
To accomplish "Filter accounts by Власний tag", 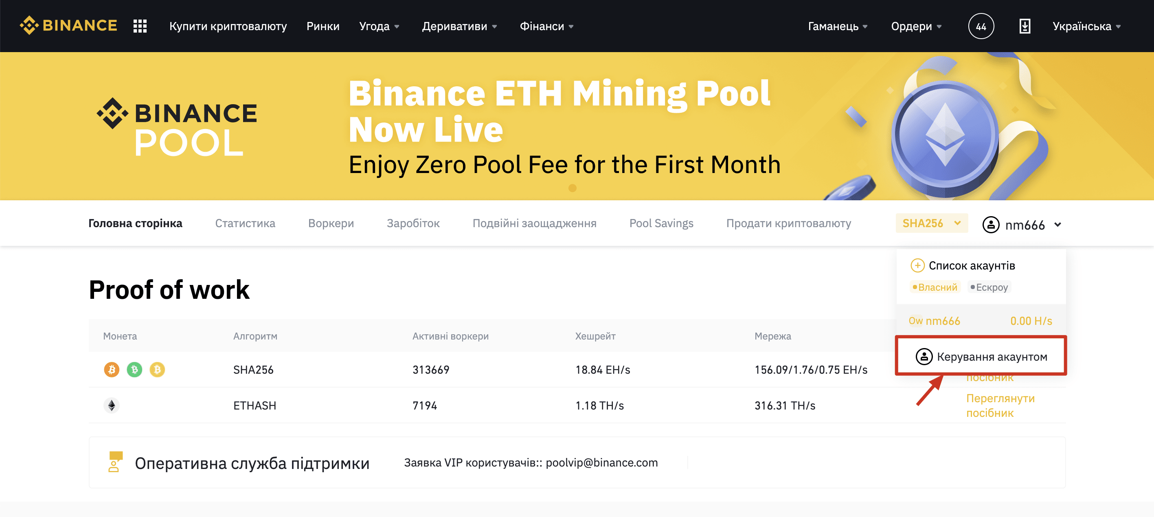I will pyautogui.click(x=935, y=287).
